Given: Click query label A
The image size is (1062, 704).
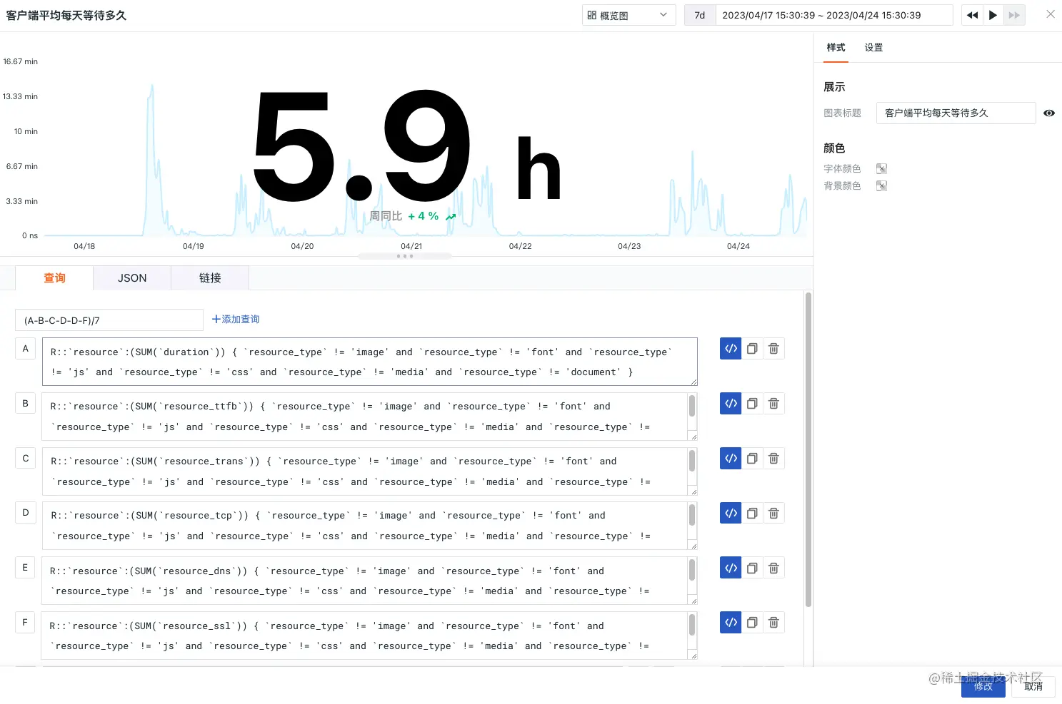Looking at the screenshot, I should coord(25,349).
